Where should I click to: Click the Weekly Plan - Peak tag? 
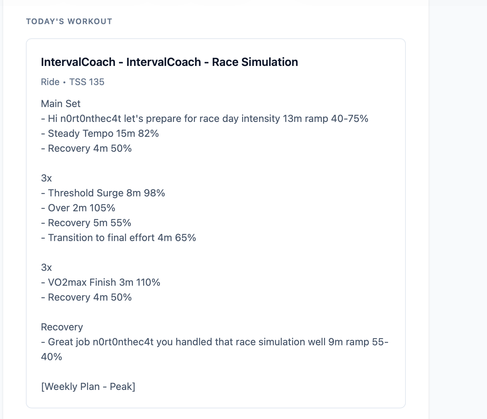(88, 386)
